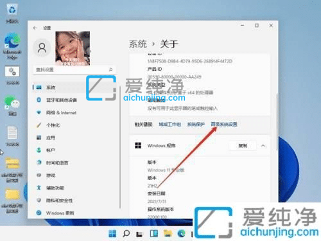Click the network wifi icon in the sidebar
Viewport: 321px width, 241px height.
pyautogui.click(x=39, y=112)
